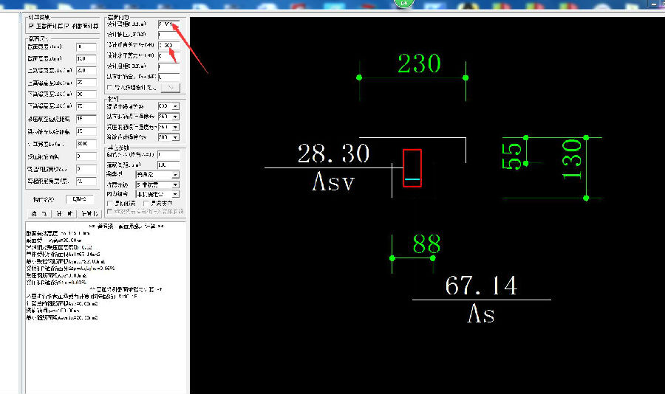Click the design torque T input field
The width and height of the screenshot is (665, 394).
tap(168, 66)
